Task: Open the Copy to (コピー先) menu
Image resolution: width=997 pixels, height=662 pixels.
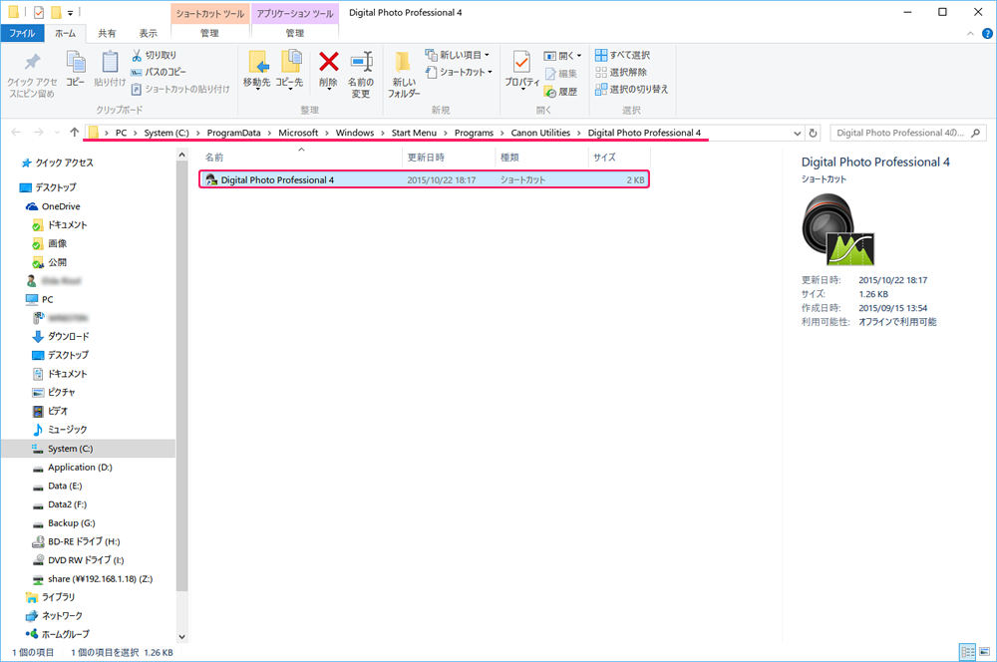Action: (x=289, y=70)
